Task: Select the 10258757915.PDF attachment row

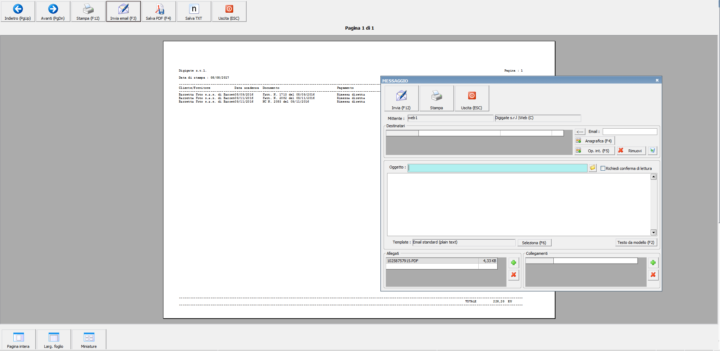Action: click(432, 261)
